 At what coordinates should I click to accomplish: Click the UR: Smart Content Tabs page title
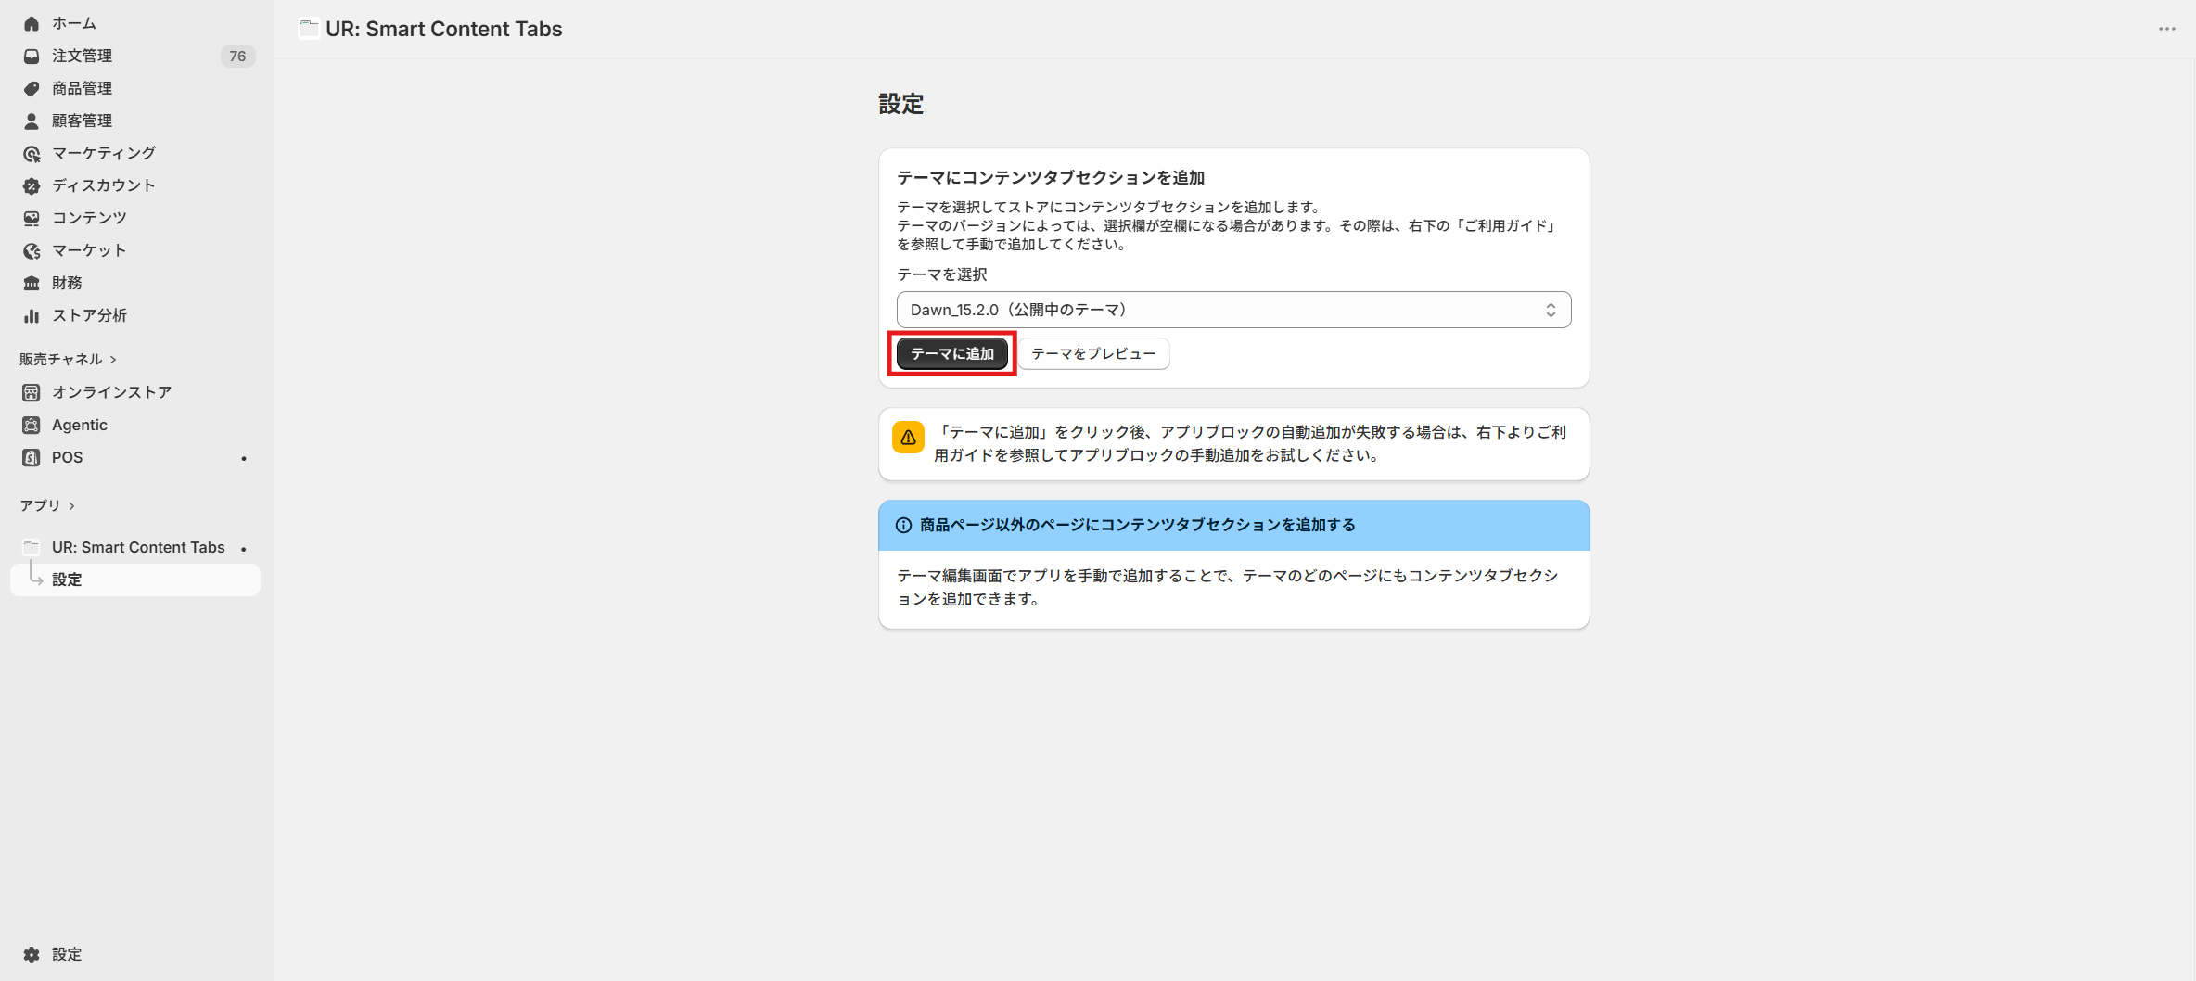[443, 29]
